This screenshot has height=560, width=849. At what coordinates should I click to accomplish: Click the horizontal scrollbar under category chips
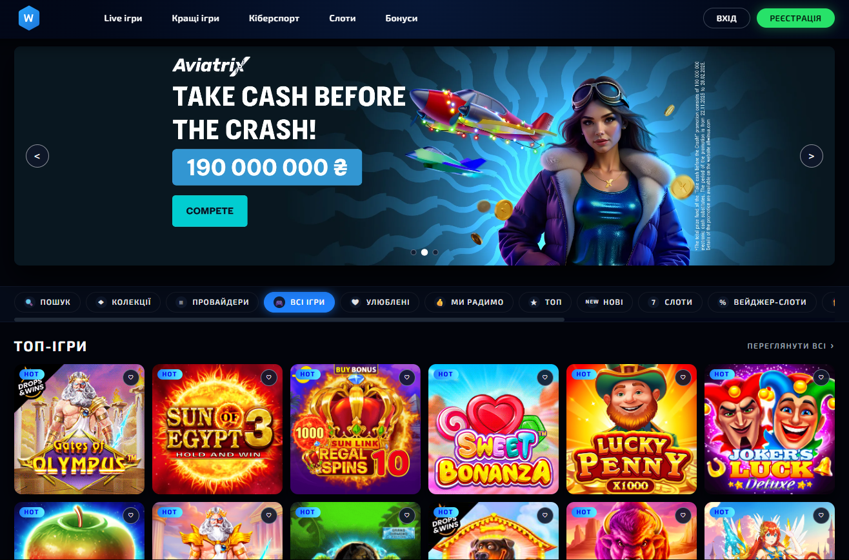point(289,319)
